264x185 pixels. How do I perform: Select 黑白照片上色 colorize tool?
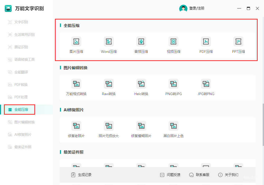(173, 126)
